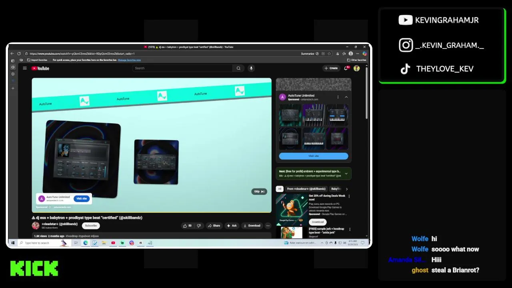Show more filter chips with right arrow
Image resolution: width=512 pixels, height=288 pixels.
point(347,189)
